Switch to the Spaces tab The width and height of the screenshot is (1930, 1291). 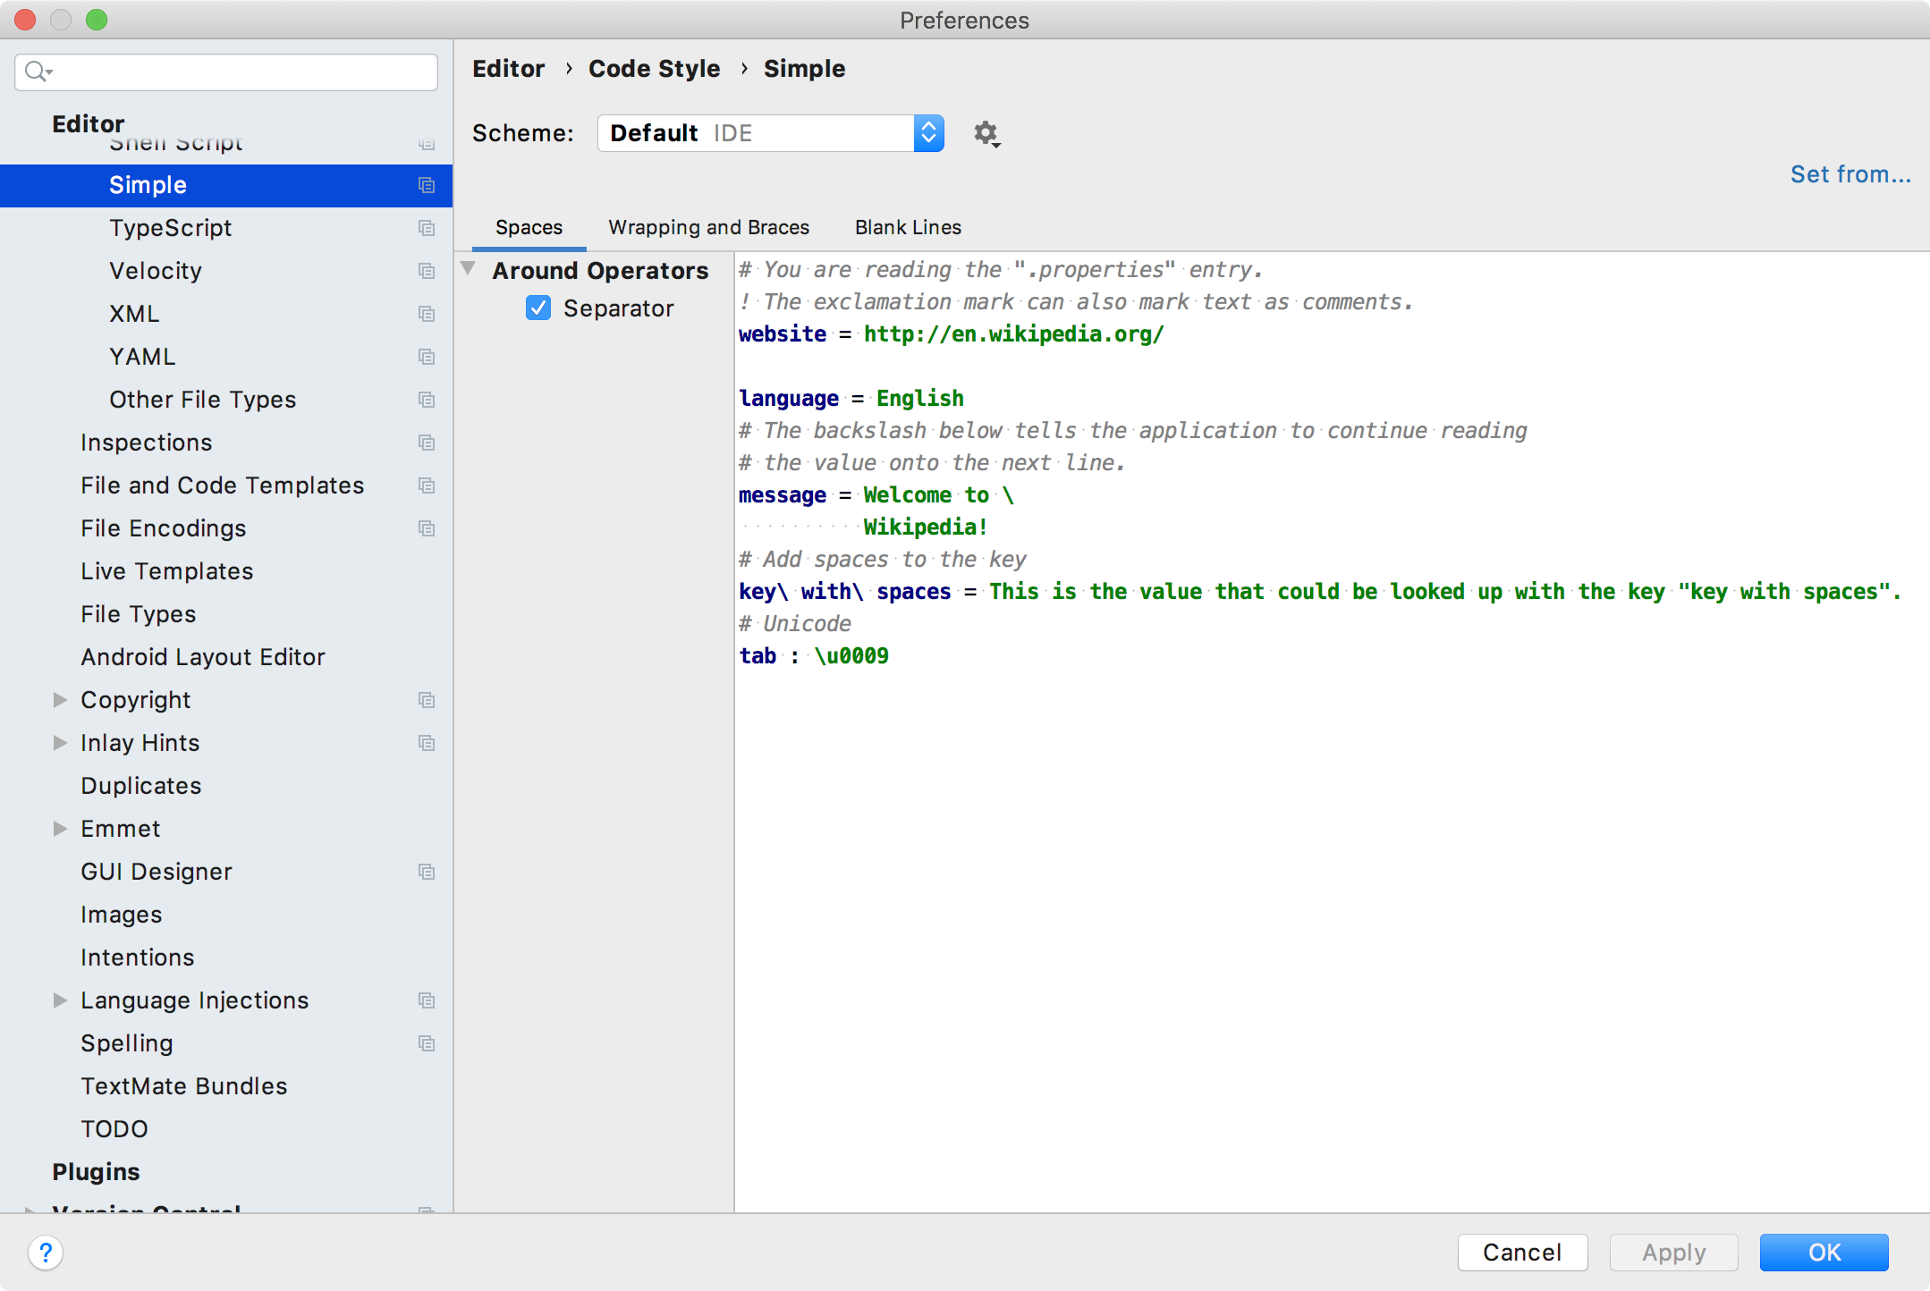[x=529, y=228]
